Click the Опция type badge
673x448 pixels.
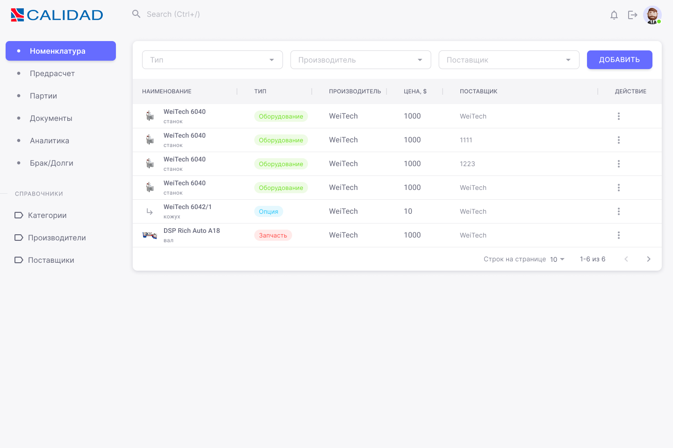coord(269,211)
